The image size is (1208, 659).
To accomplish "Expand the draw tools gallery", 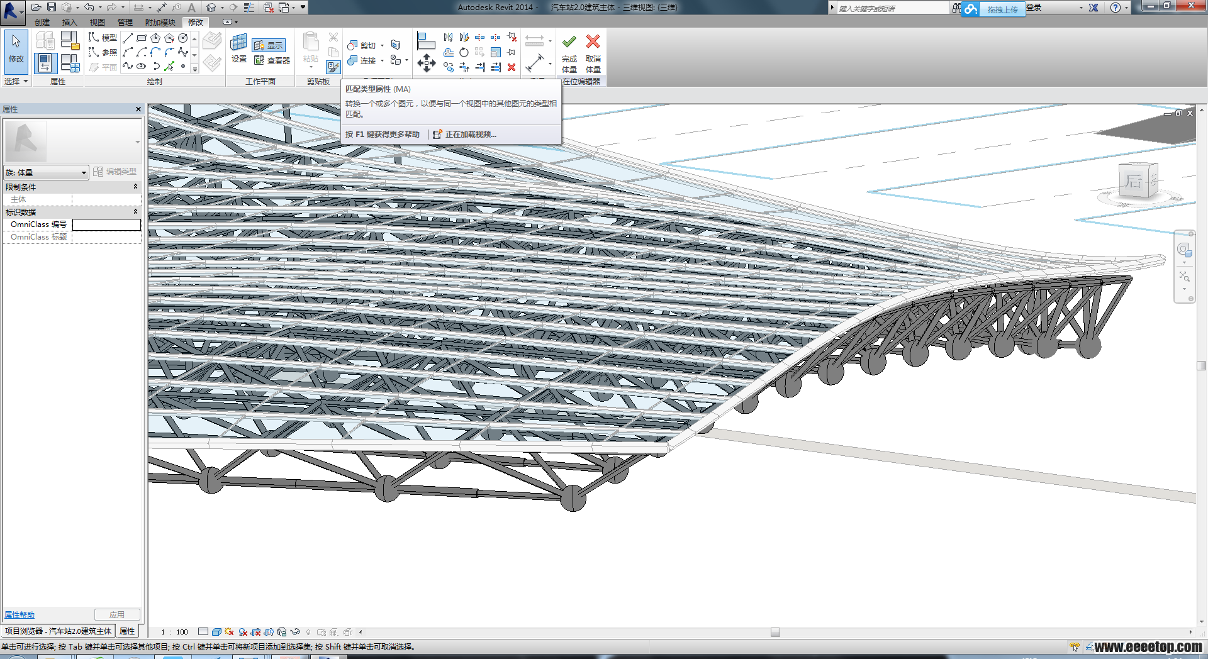I will click(195, 69).
